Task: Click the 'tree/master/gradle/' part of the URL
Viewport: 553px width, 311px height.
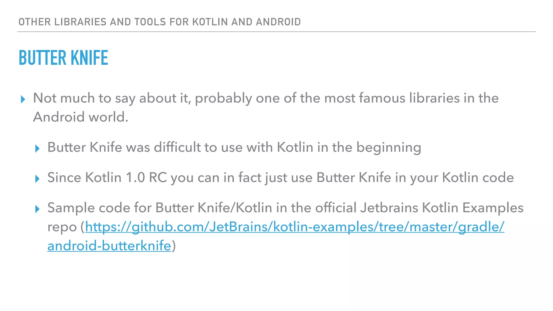Action: pyautogui.click(x=442, y=227)
